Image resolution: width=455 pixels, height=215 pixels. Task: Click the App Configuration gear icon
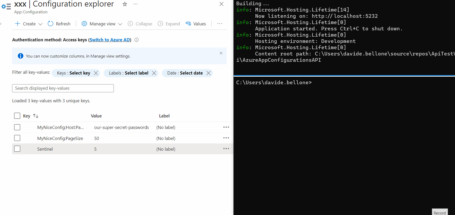click(x=6, y=6)
